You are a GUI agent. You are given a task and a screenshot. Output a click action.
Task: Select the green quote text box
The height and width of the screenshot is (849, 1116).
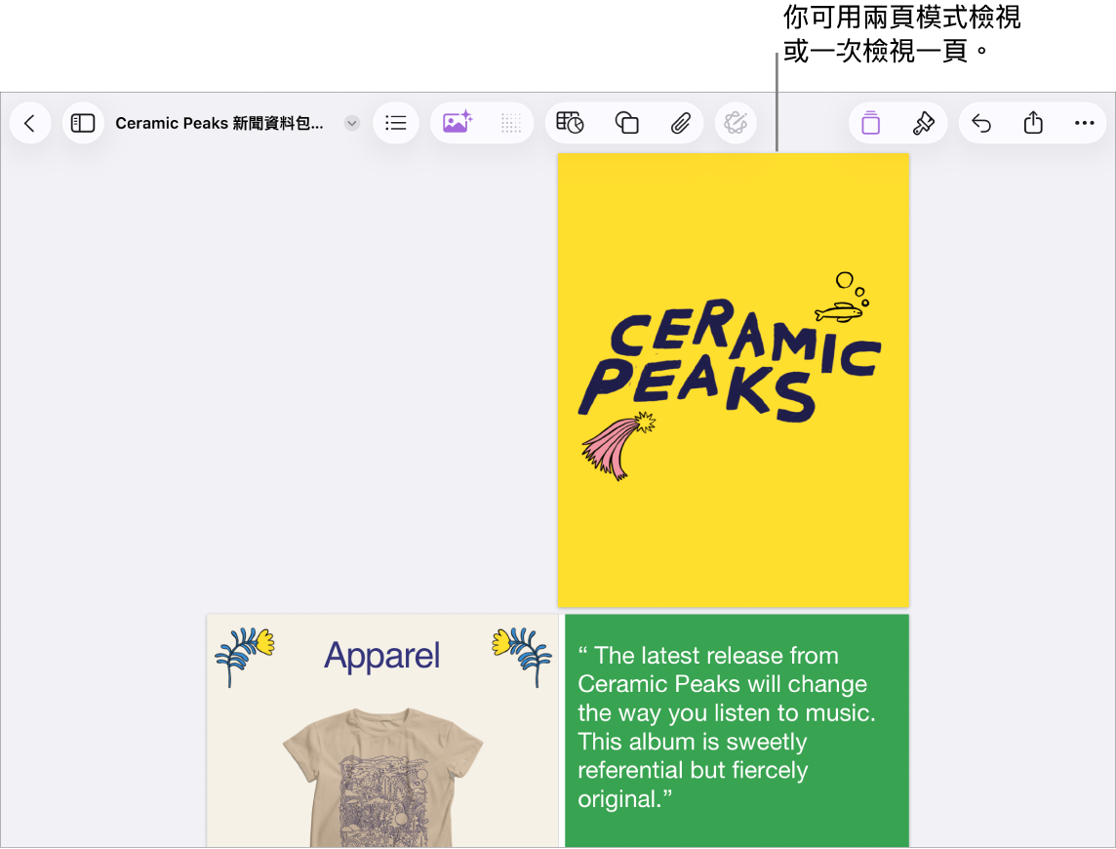pyautogui.click(x=737, y=731)
